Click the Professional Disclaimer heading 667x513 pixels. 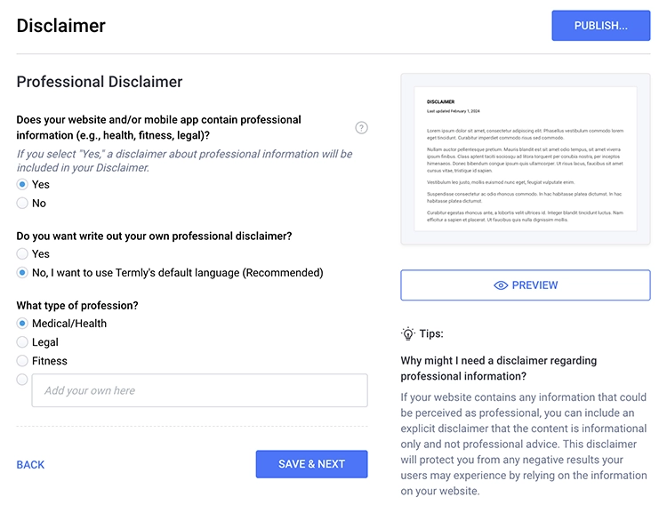pyautogui.click(x=99, y=82)
